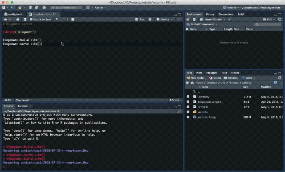Image resolution: width=285 pixels, height=172 pixels.
Task: Open the More dropdown in Files pane
Action: pyautogui.click(x=248, y=78)
